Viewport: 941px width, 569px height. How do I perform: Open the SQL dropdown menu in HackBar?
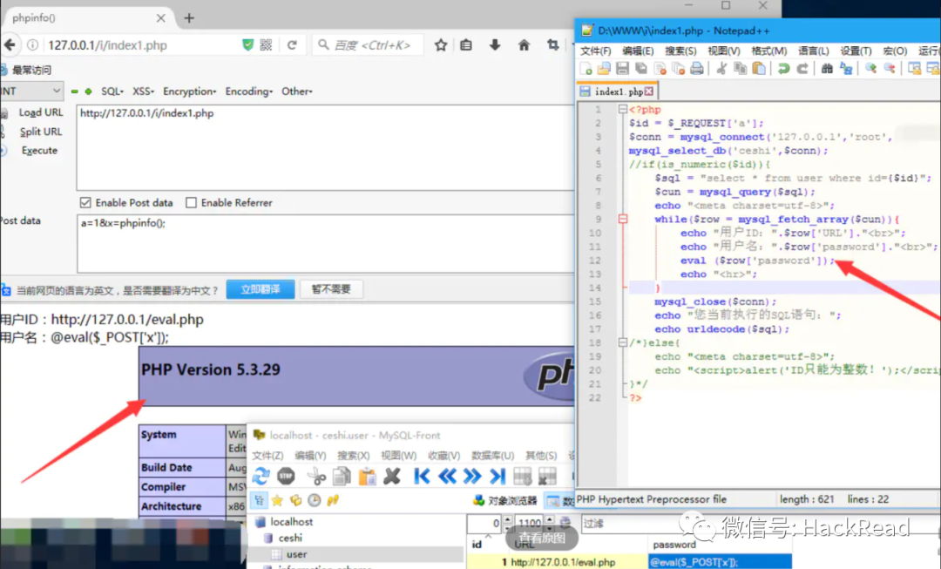112,91
